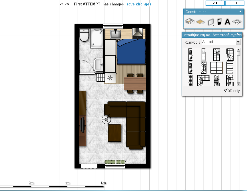Click the redo arrow icon
Viewport: 247px width, 191px height.
(x=67, y=4)
